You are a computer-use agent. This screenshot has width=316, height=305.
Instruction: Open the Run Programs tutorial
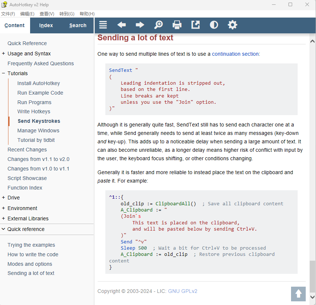34,102
